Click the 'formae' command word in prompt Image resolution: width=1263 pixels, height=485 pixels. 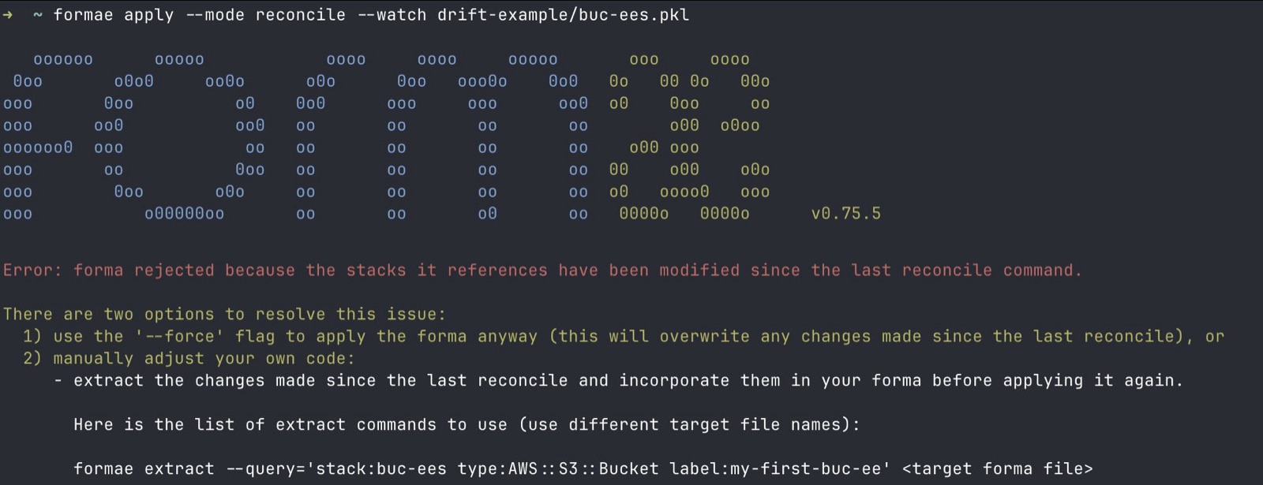click(x=83, y=15)
